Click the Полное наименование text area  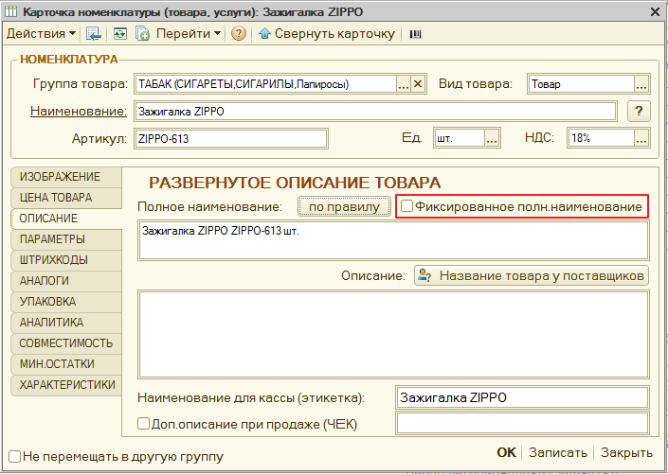point(393,241)
